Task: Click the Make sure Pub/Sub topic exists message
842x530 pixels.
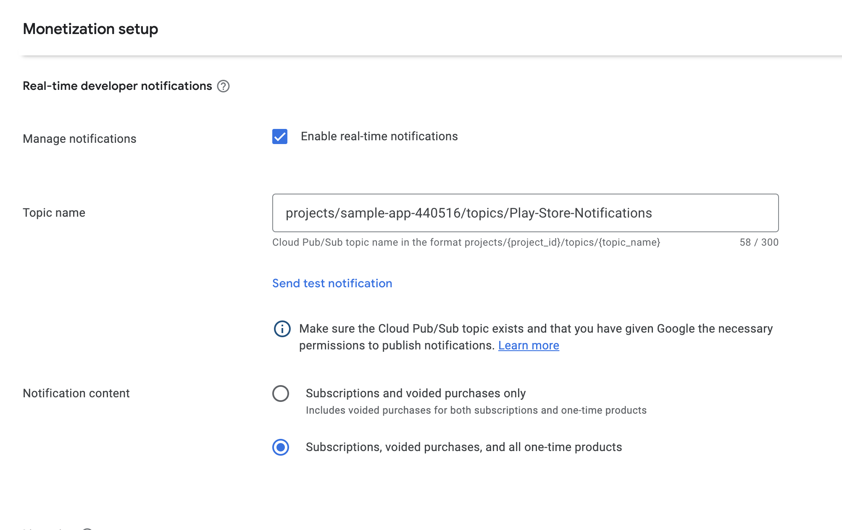Action: point(536,329)
